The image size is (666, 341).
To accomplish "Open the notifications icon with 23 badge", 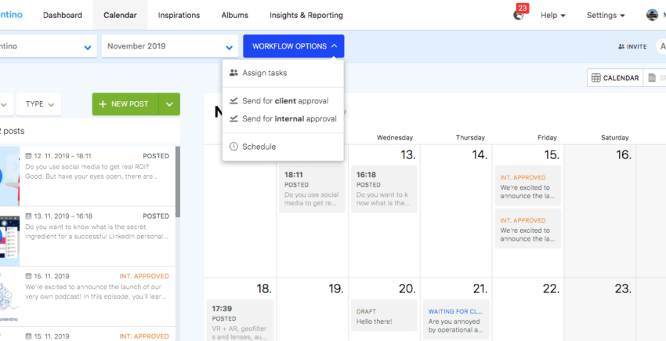I will pyautogui.click(x=519, y=15).
